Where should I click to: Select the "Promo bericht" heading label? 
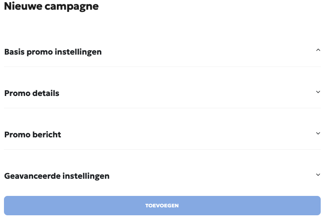[x=33, y=135]
